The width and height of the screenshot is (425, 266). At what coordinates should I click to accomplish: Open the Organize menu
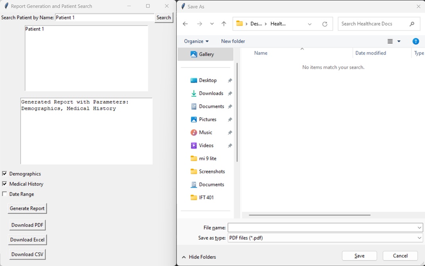pos(196,41)
